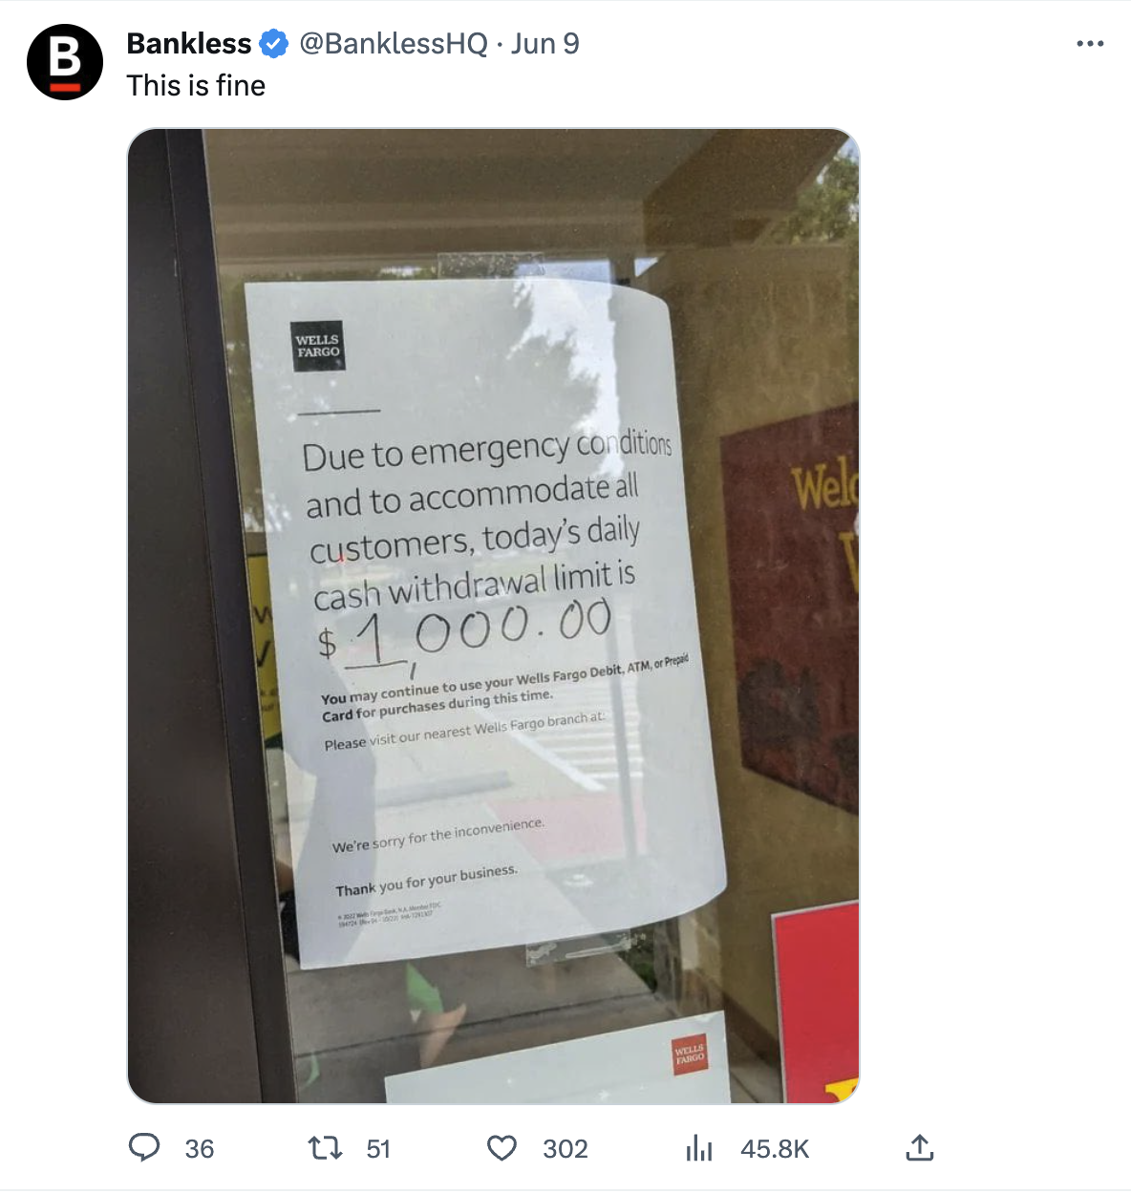The width and height of the screenshot is (1131, 1194).
Task: Click the handwritten $1,000.00 amount in photo
Action: click(465, 632)
